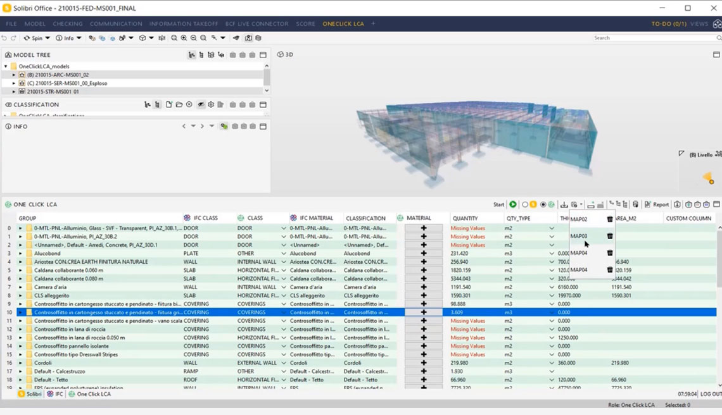Open the Info dropdown arrow

pos(79,38)
